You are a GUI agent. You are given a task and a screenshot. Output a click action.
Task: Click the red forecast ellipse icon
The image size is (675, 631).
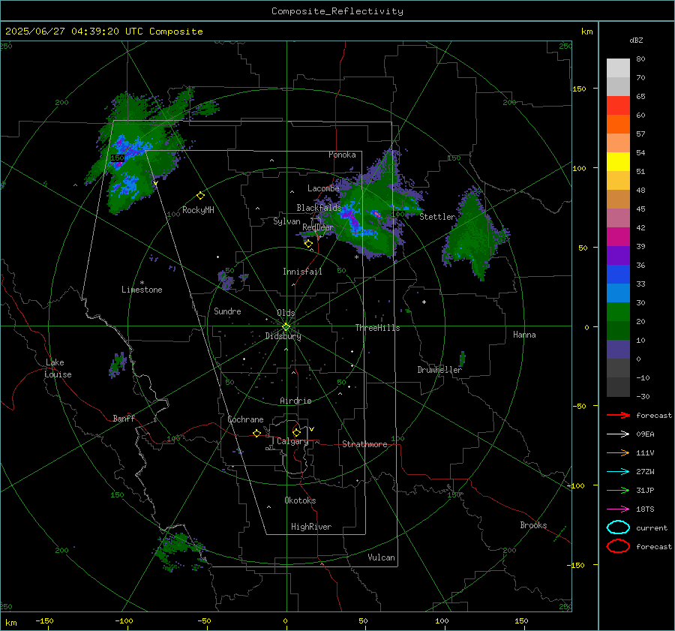[x=618, y=546]
